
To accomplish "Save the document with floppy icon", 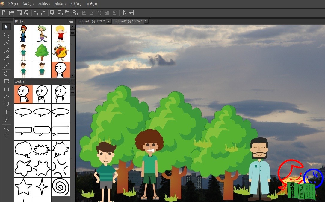I will (19, 13).
